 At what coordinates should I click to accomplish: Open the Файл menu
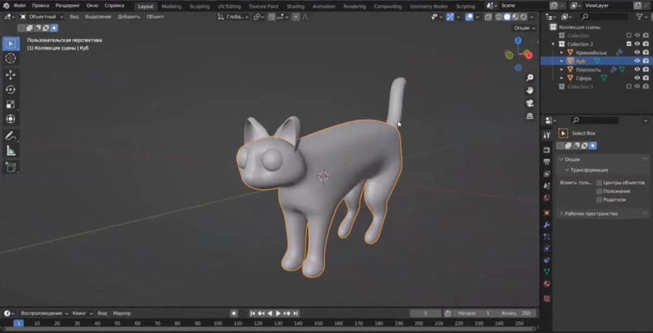pos(19,6)
